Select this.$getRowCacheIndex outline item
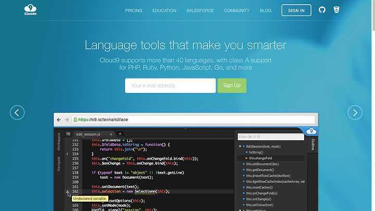 point(276,181)
